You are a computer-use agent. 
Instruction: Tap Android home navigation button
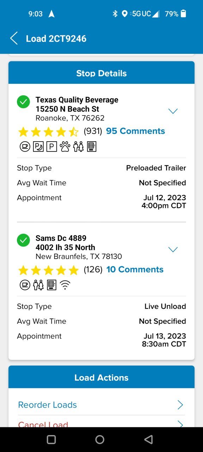[100, 439]
